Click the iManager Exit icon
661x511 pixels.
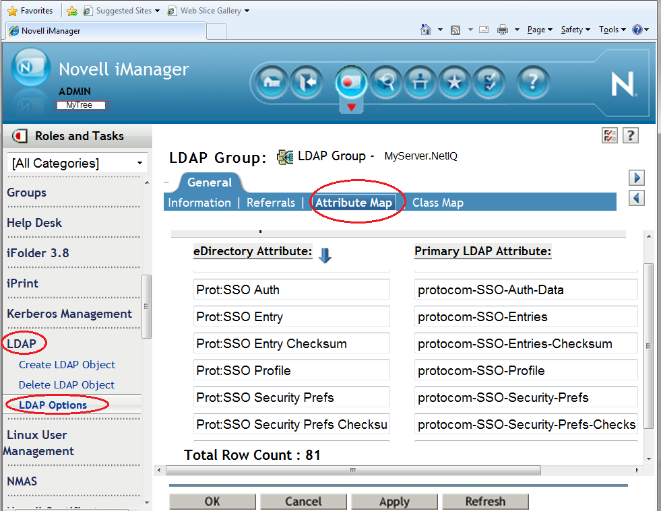pyautogui.click(x=307, y=81)
